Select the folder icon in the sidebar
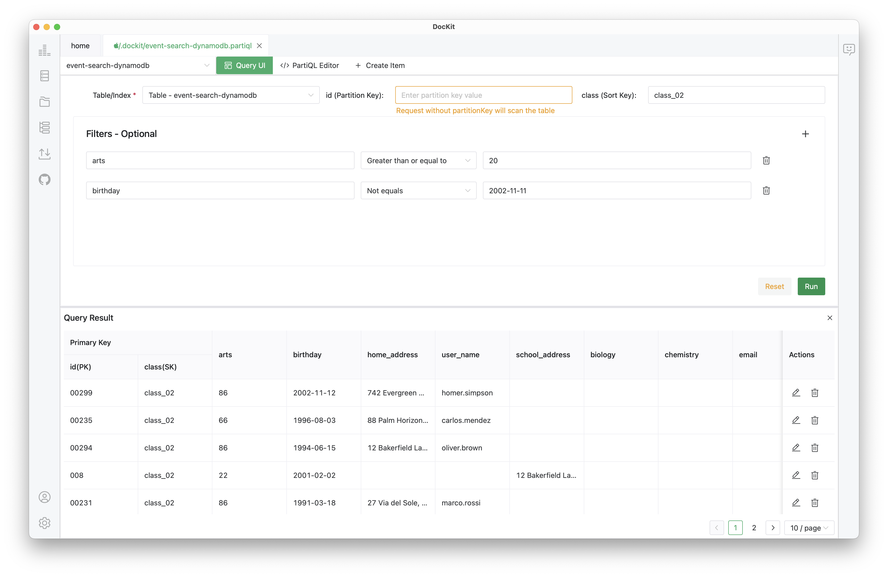 pos(44,101)
